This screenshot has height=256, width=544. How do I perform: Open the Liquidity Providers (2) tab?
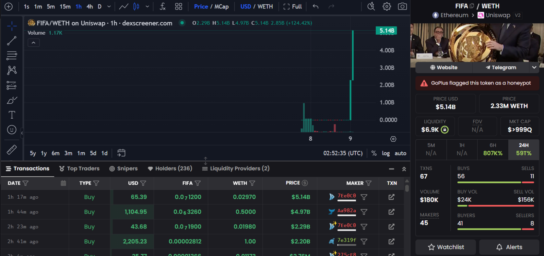[x=236, y=169]
